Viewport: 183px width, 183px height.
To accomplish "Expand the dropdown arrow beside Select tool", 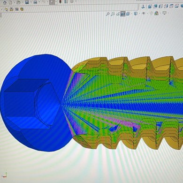I will [56, 1].
